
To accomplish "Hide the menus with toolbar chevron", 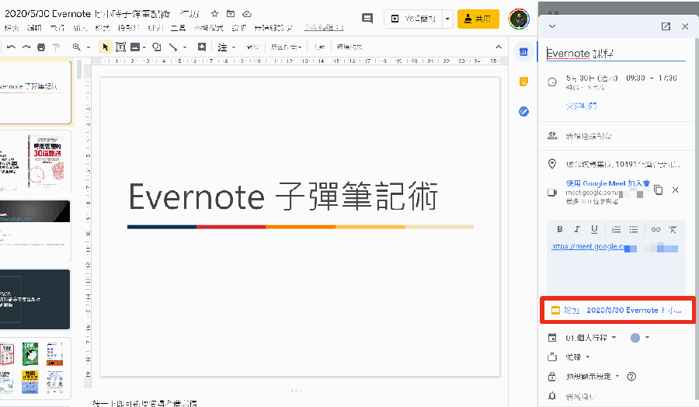I will coord(499,47).
